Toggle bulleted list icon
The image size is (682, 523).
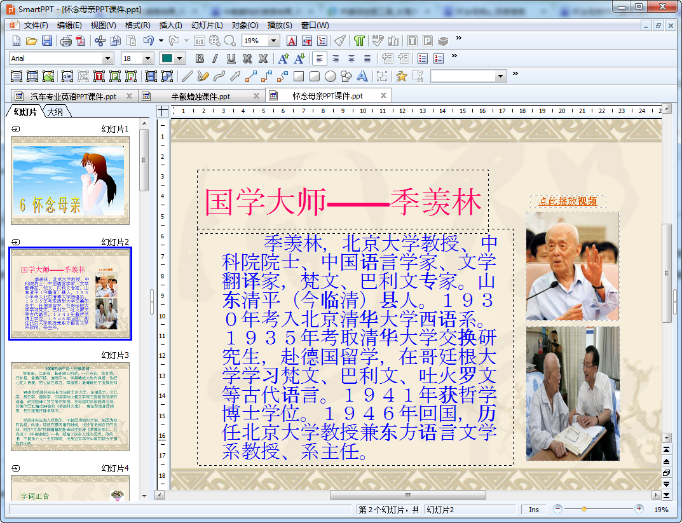pos(422,58)
